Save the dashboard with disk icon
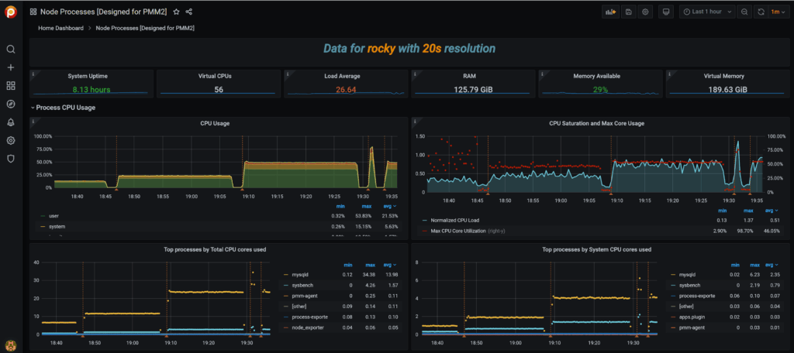Image resolution: width=794 pixels, height=353 pixels. pyautogui.click(x=628, y=12)
